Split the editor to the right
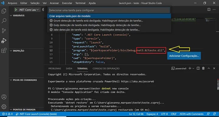The width and height of the screenshot is (219, 117). 209,9
